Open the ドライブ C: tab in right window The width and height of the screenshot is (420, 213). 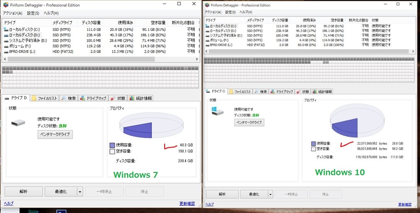click(x=216, y=91)
